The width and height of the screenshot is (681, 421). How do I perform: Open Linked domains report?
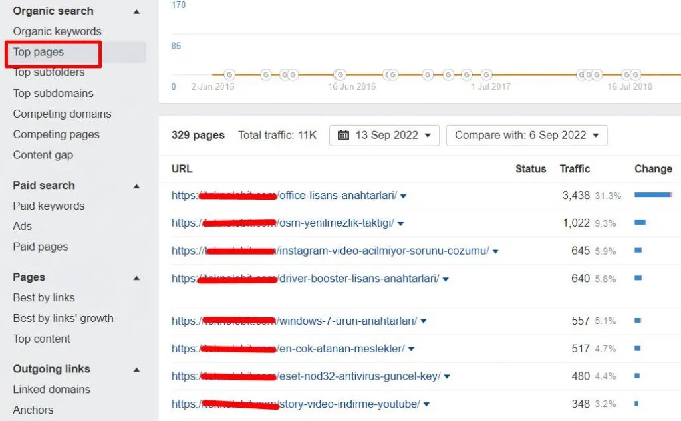52,389
